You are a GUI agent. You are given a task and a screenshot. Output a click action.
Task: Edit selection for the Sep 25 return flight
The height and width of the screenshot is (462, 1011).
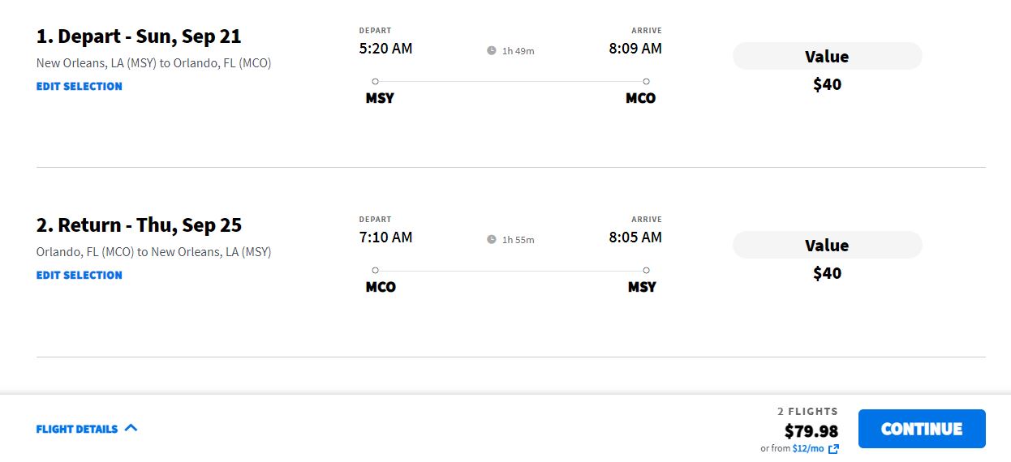tap(80, 275)
